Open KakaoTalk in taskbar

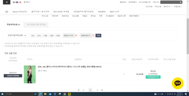click(x=69, y=94)
